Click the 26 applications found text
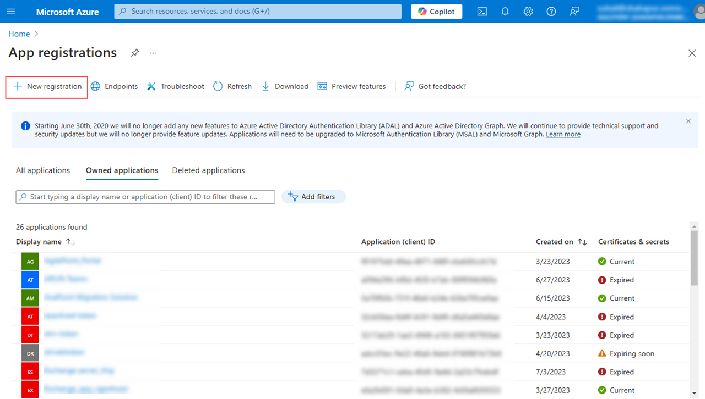Viewport: 705px width, 399px height. 52,227
